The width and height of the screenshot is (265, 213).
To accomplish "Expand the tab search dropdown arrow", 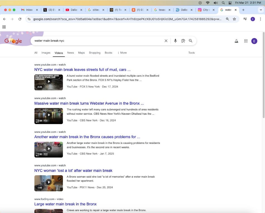I will pos(261,10).
